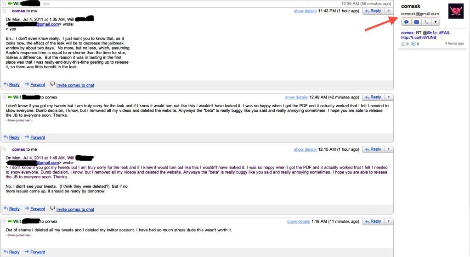470x257 pixels.
Task: Click show details on 12:15 AM message
Action: click(x=305, y=149)
